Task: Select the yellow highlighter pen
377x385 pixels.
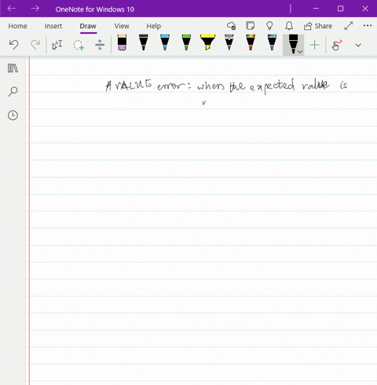Action: 207,42
